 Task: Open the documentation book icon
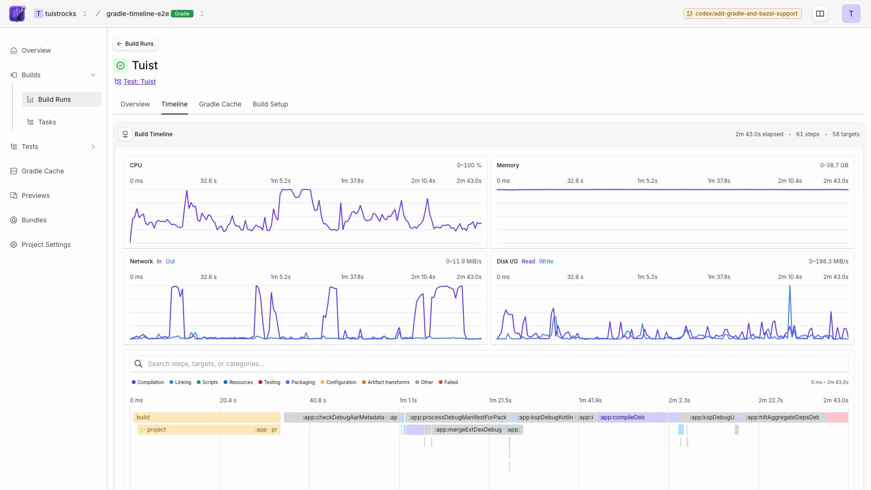820,14
